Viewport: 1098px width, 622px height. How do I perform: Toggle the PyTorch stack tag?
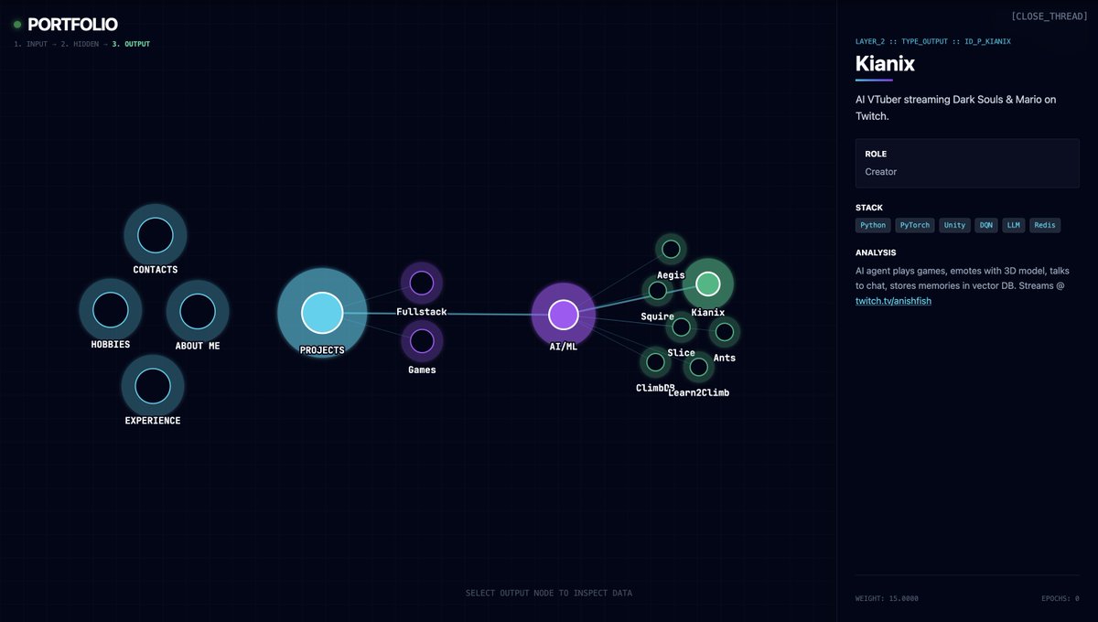coord(915,225)
